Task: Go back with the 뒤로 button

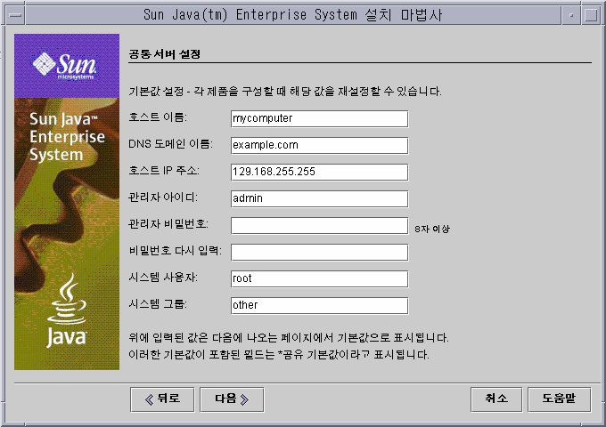Action: [x=162, y=399]
